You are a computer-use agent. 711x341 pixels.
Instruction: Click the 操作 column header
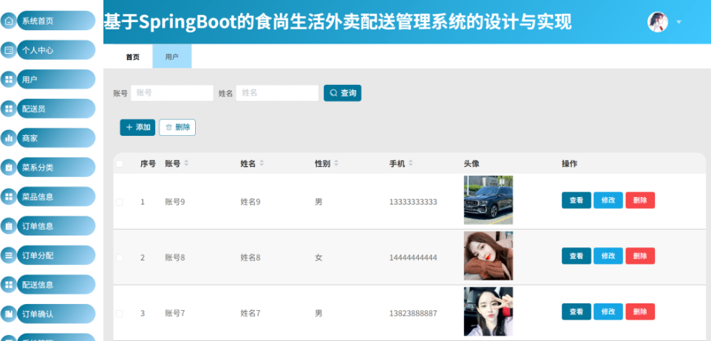click(x=569, y=163)
